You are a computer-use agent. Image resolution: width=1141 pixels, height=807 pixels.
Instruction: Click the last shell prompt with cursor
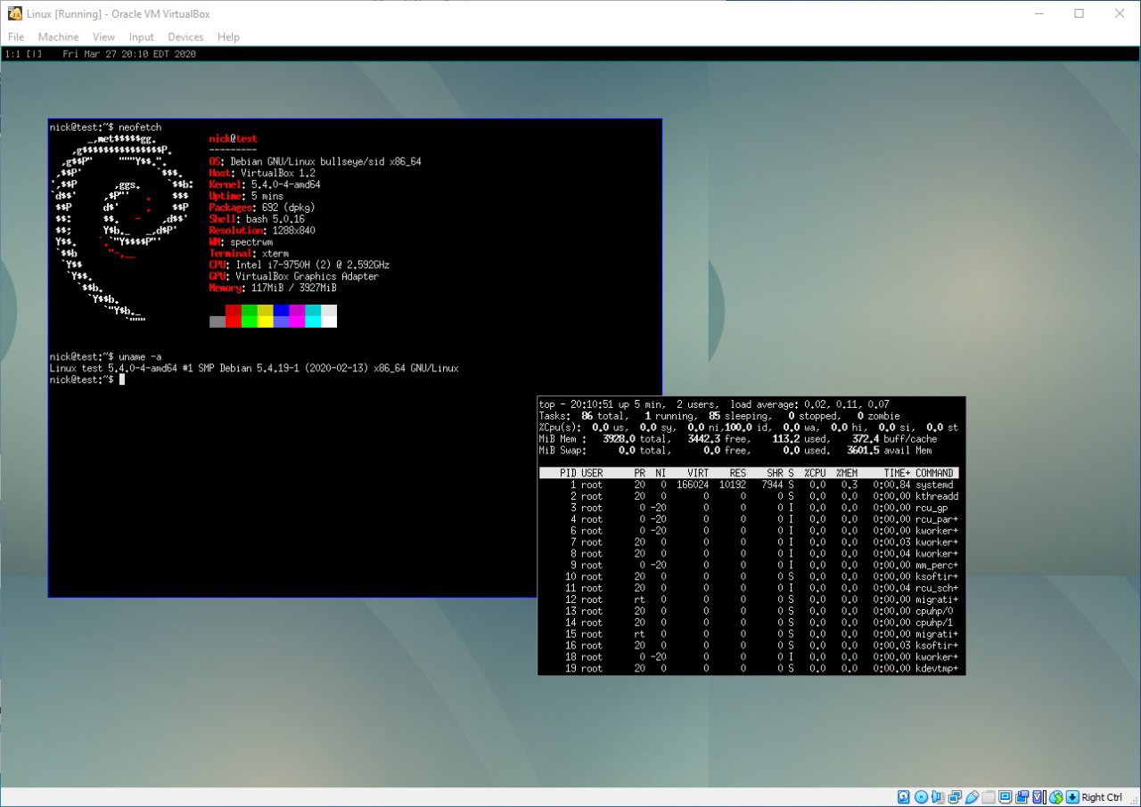coord(86,379)
